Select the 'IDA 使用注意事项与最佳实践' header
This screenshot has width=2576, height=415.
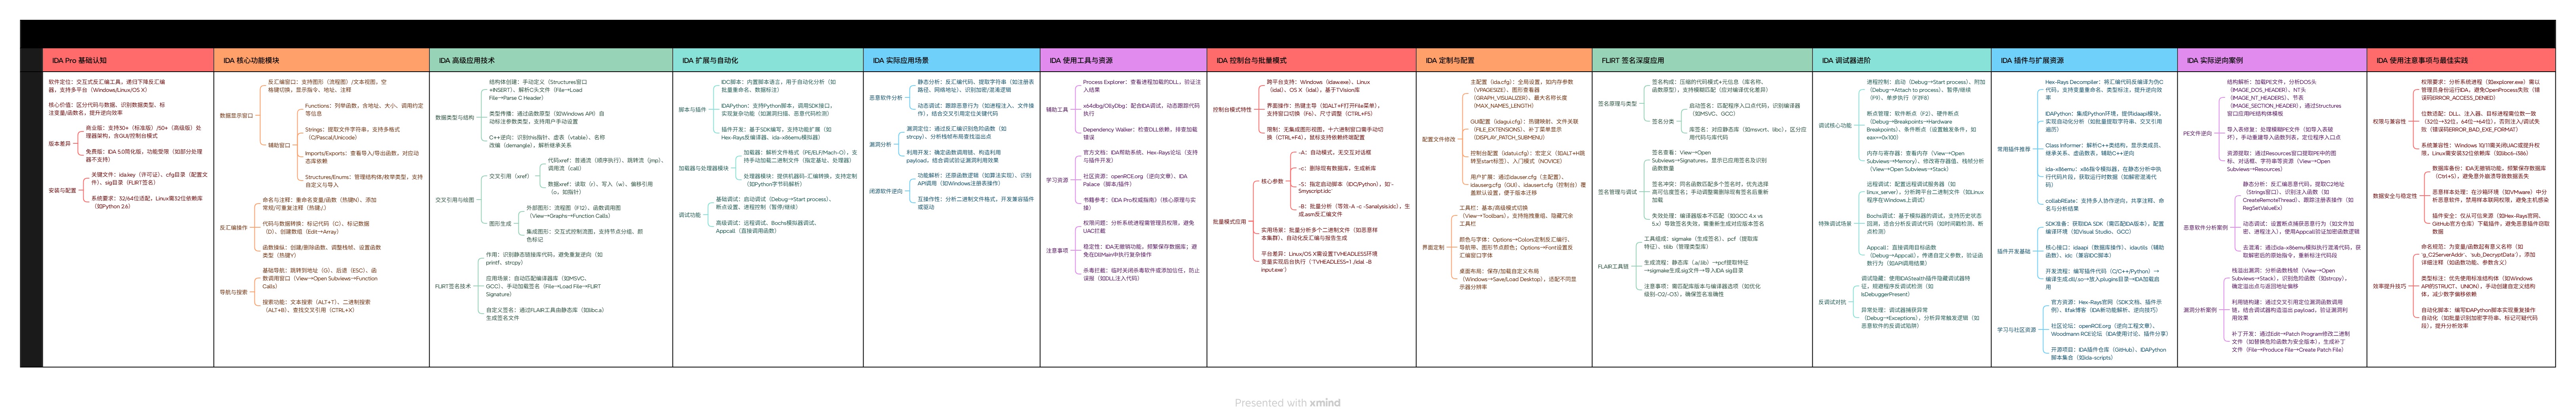tap(2461, 60)
